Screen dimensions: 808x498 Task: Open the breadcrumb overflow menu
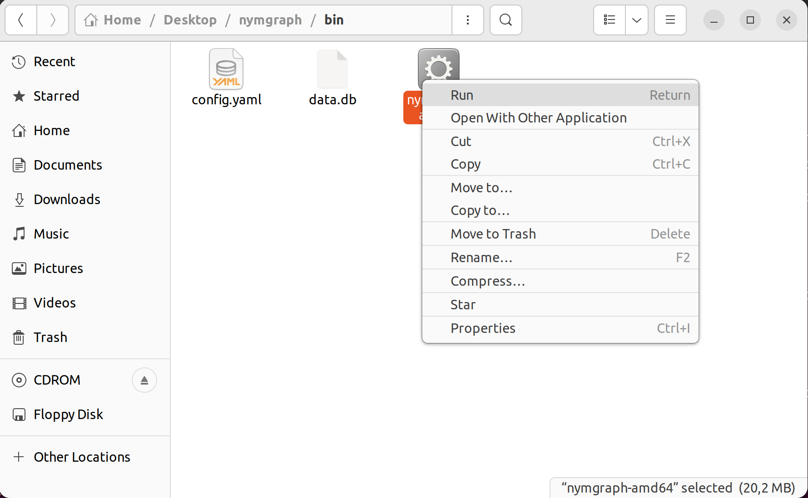(x=467, y=20)
